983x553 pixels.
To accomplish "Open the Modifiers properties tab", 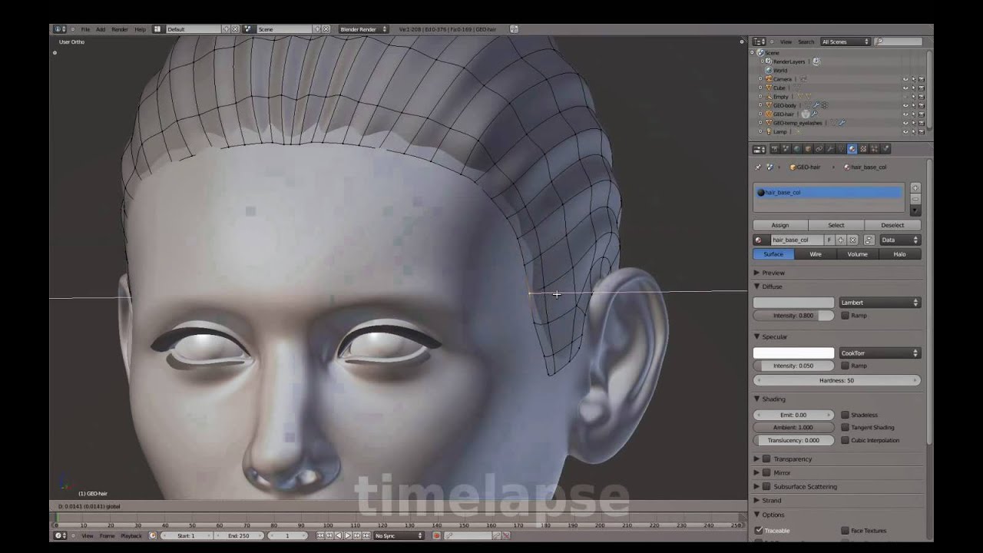I will pyautogui.click(x=829, y=149).
